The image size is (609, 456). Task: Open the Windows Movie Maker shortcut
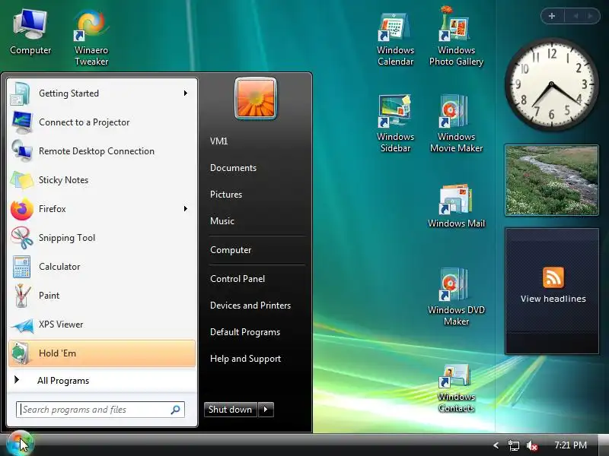pyautogui.click(x=456, y=124)
